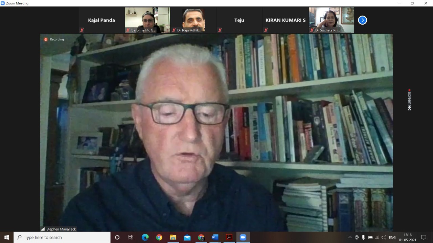Click the Cortana circle icon
Viewport: 433px width, 243px height.
tap(117, 237)
